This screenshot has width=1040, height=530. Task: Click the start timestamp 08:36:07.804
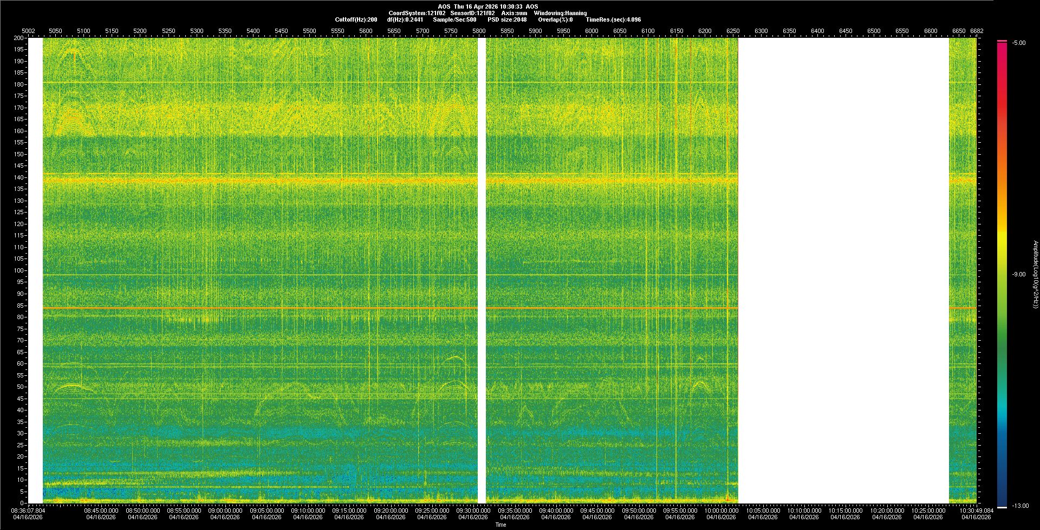point(29,511)
